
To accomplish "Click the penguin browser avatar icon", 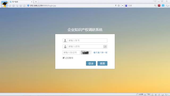I will (4, 4).
